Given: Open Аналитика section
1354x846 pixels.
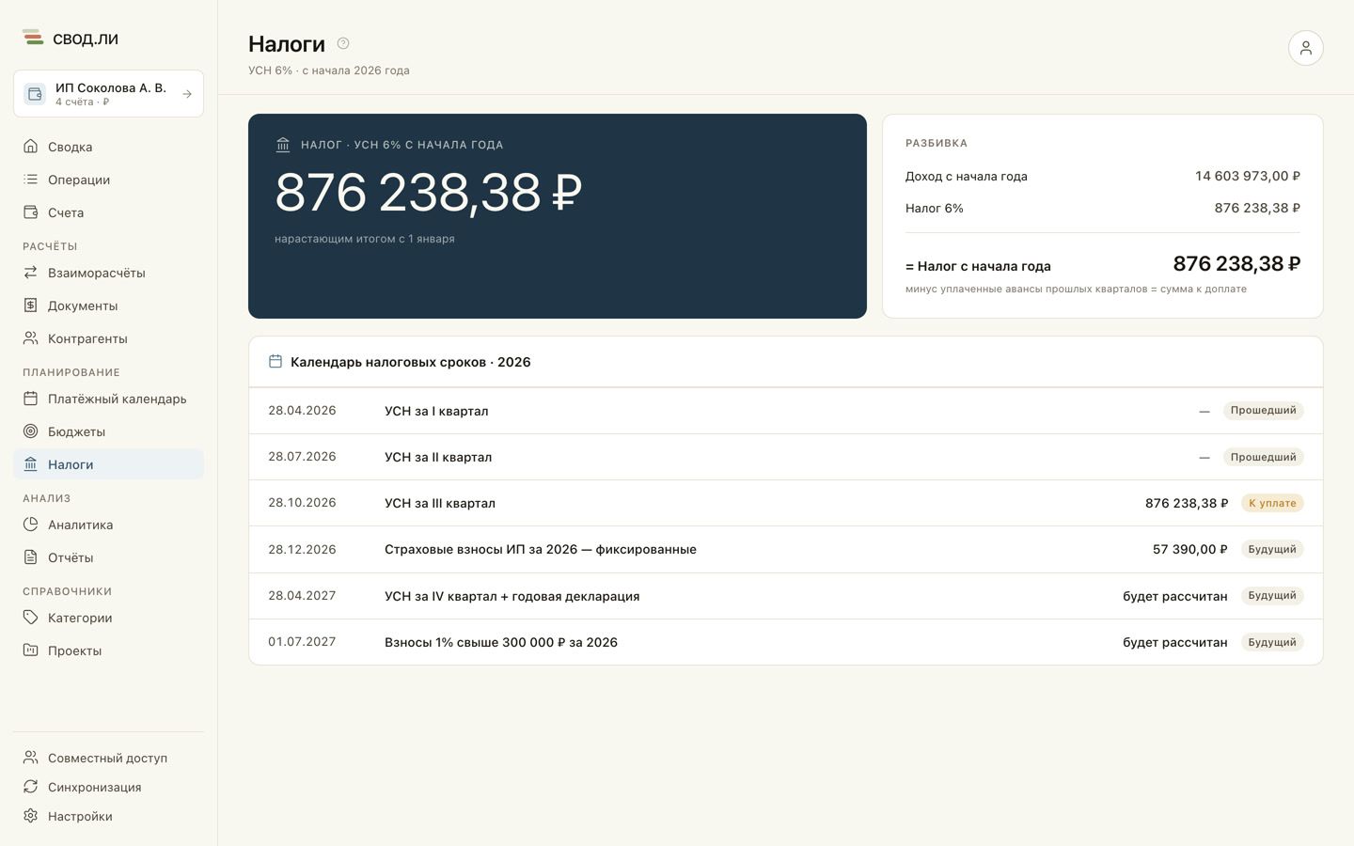Looking at the screenshot, I should [108, 525].
